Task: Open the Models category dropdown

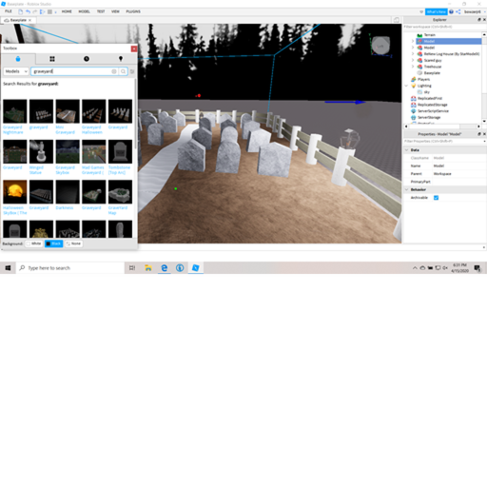Action: click(x=16, y=71)
